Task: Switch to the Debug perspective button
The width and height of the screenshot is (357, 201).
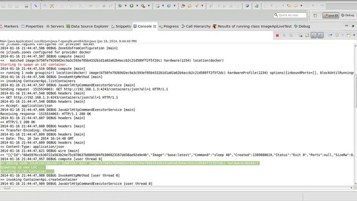Action: pyautogui.click(x=348, y=15)
